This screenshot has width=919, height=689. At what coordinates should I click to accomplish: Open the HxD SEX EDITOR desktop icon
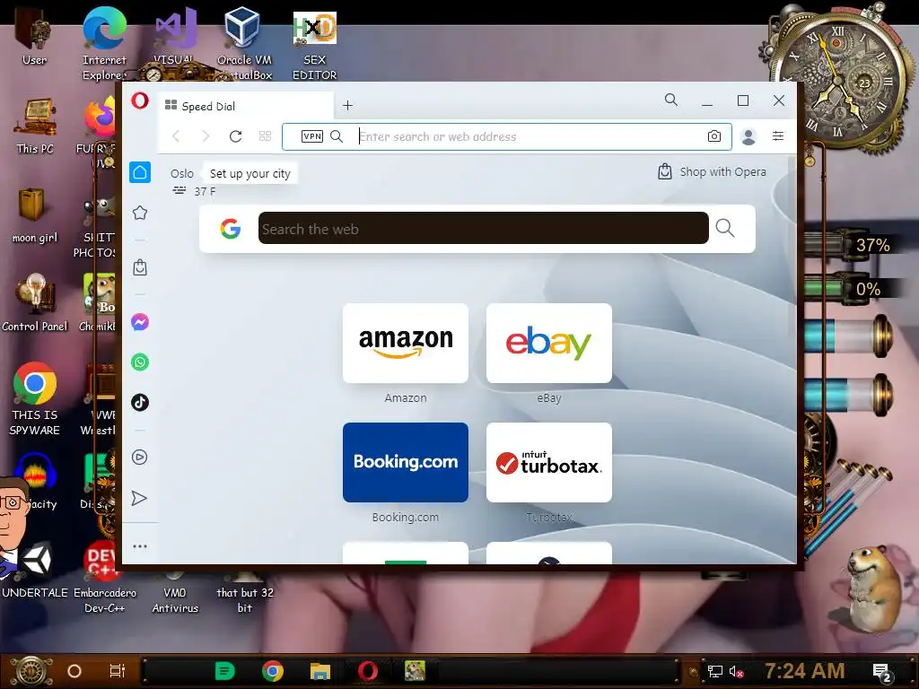point(315,46)
